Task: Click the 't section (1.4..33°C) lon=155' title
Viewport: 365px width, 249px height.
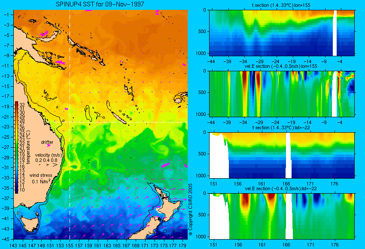Action: point(281,5)
